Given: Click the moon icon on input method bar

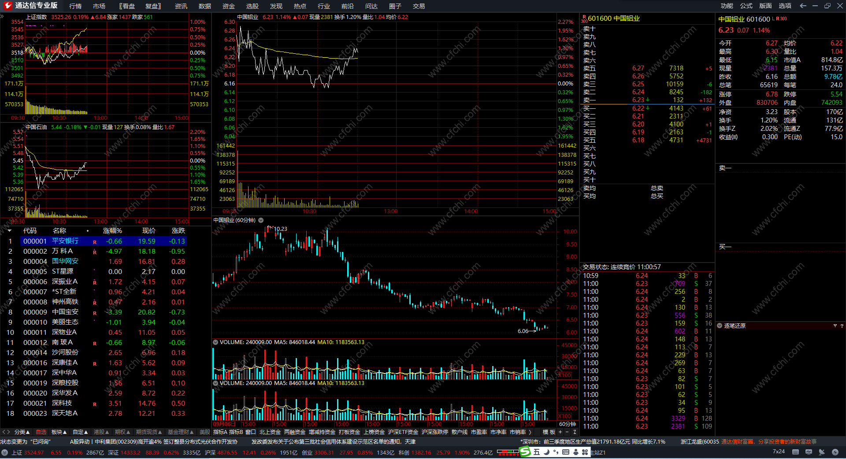Looking at the screenshot, I should click(x=546, y=452).
